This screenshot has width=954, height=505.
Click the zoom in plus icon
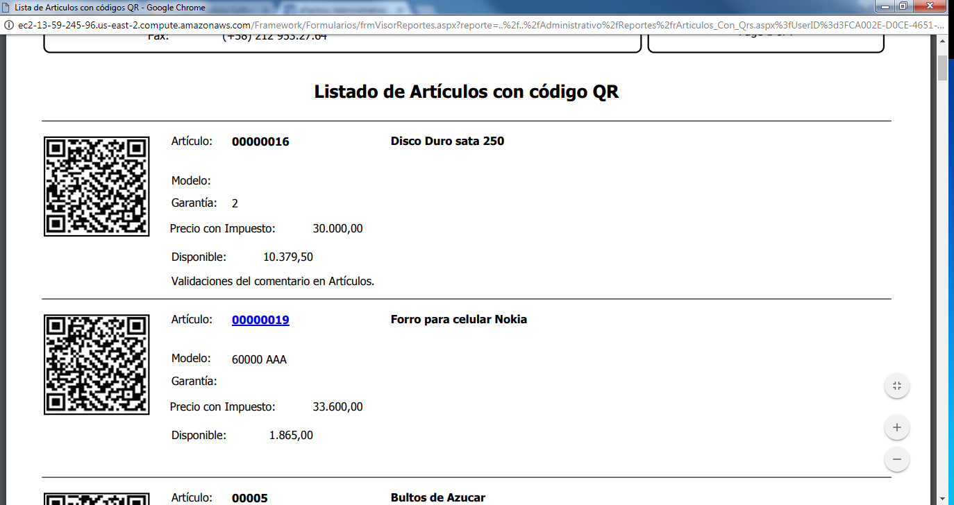click(x=896, y=427)
